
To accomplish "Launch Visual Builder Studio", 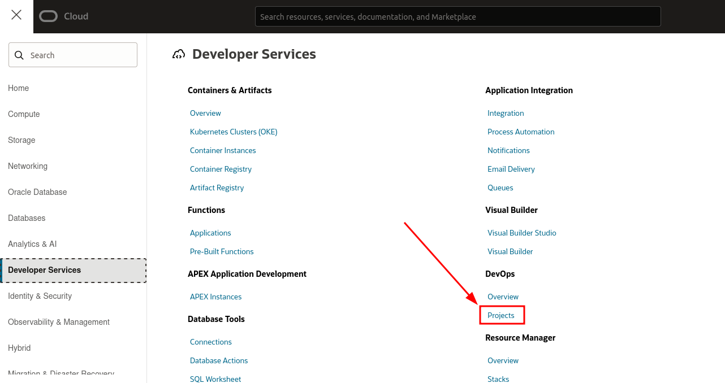I will tap(521, 233).
